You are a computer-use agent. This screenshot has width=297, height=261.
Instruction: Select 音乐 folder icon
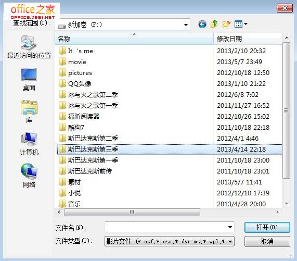click(62, 204)
